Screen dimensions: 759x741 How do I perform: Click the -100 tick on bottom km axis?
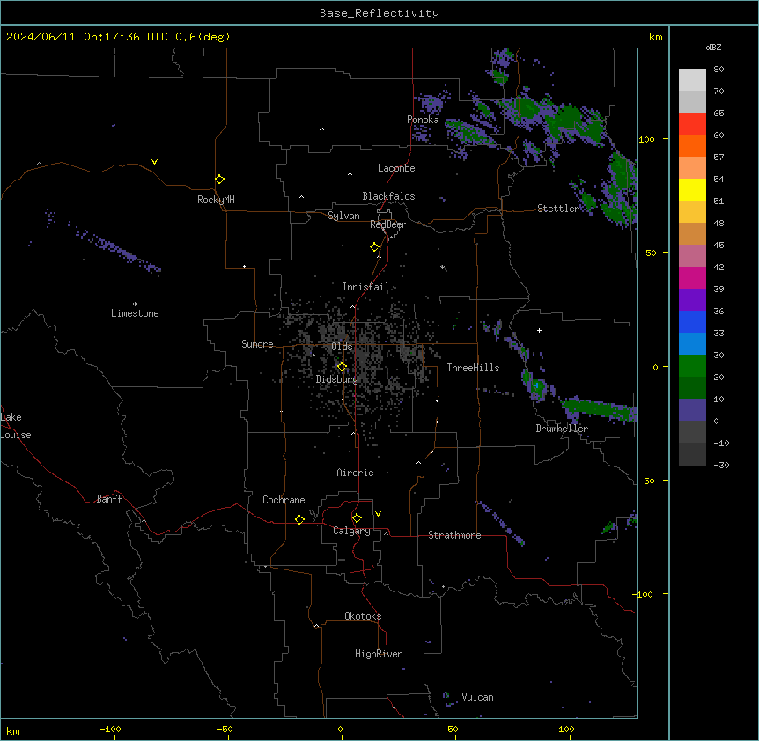click(110, 729)
